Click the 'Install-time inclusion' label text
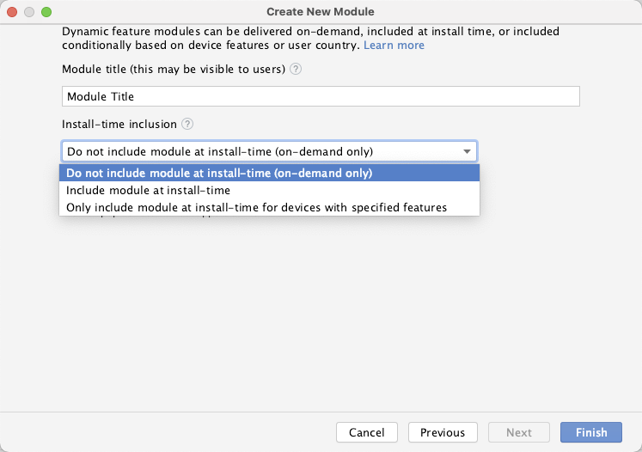 click(x=119, y=125)
